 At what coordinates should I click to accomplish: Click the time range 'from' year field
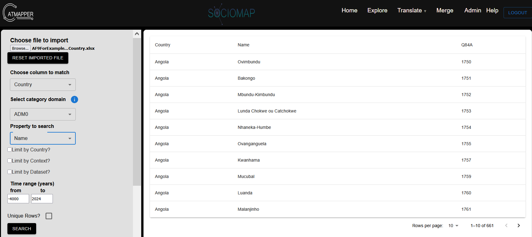coord(18,199)
